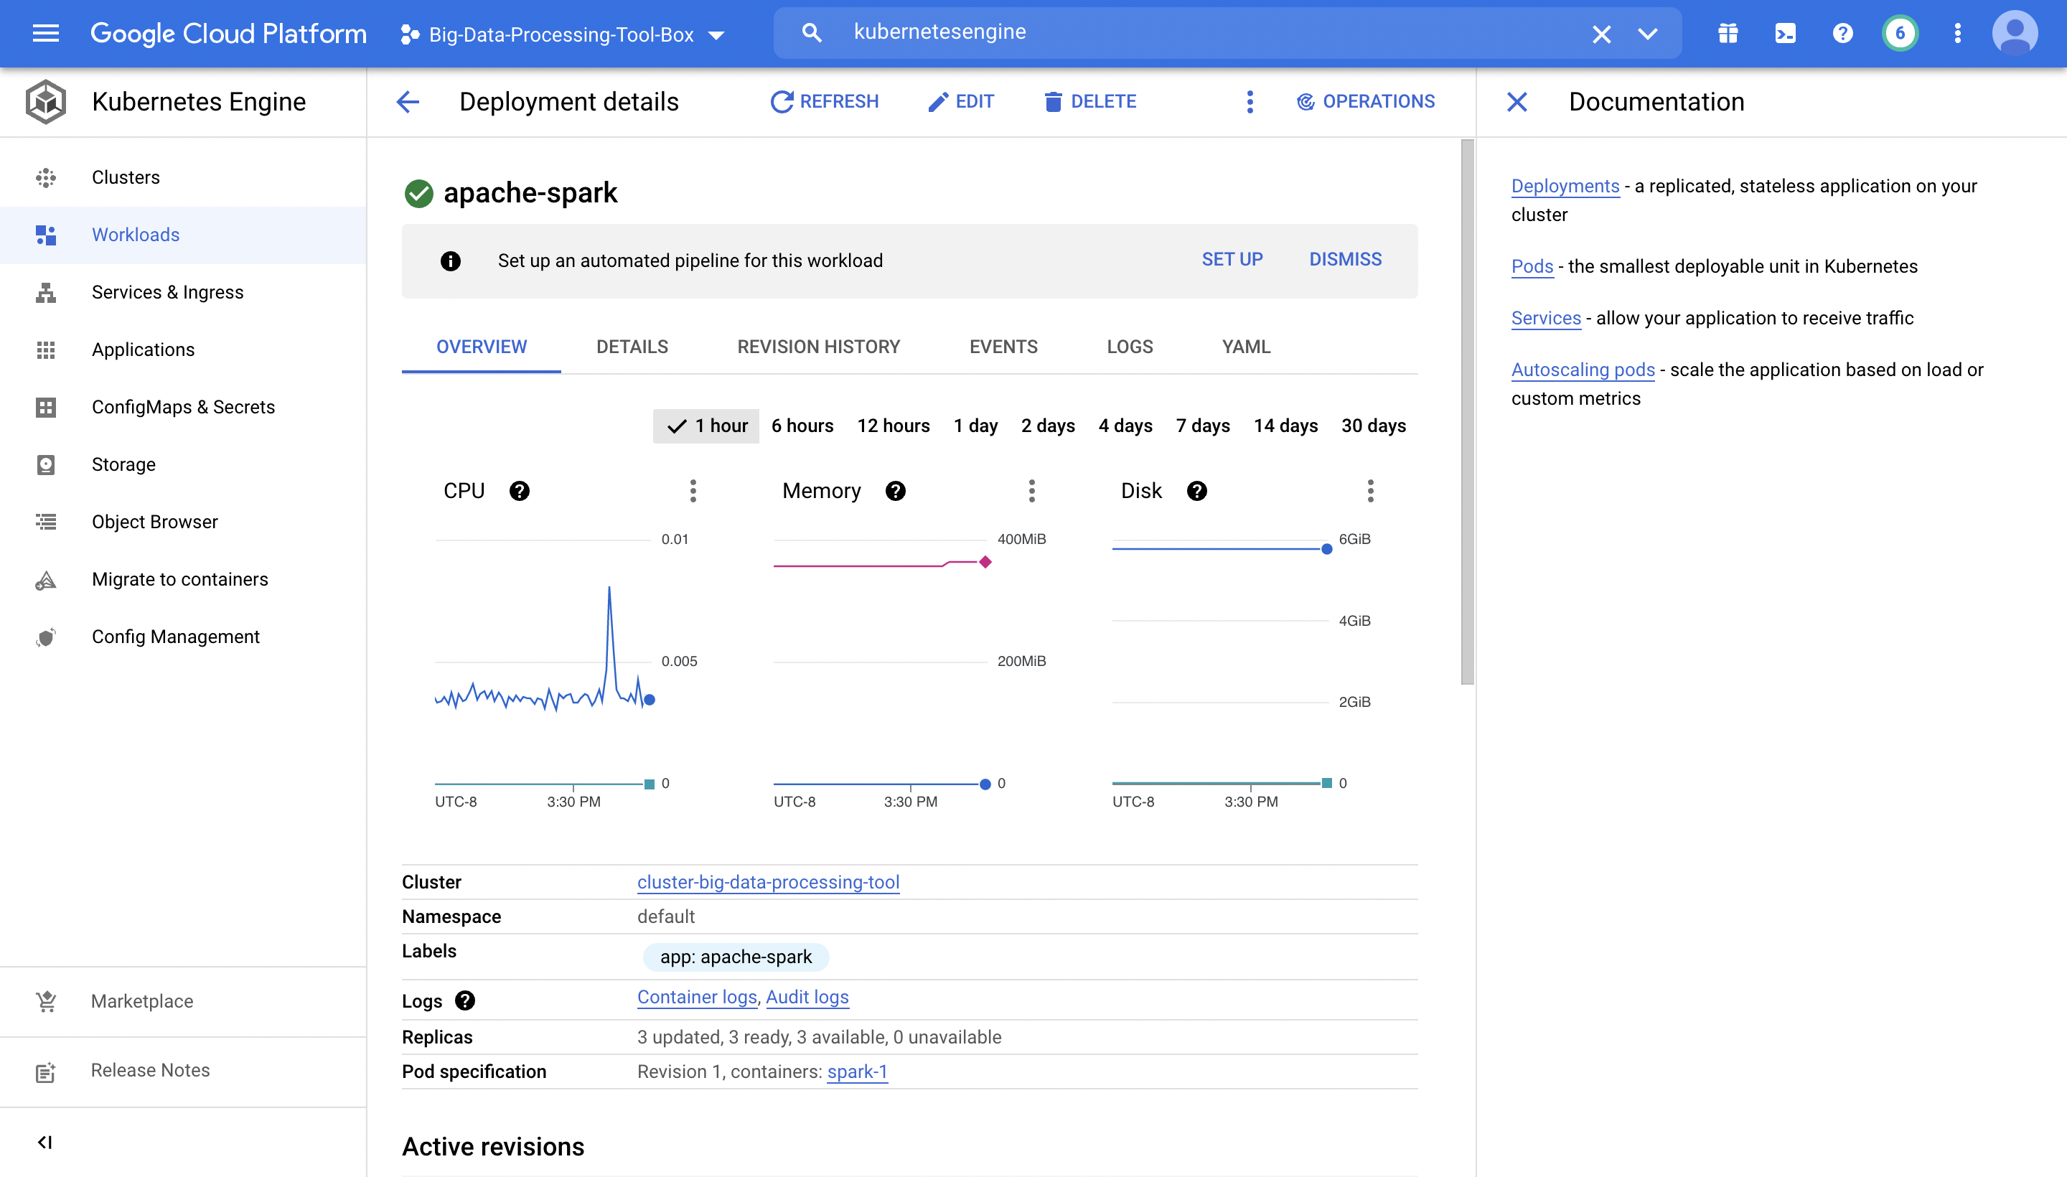Image resolution: width=2067 pixels, height=1177 pixels.
Task: Open the Object Browser section
Action: point(154,522)
